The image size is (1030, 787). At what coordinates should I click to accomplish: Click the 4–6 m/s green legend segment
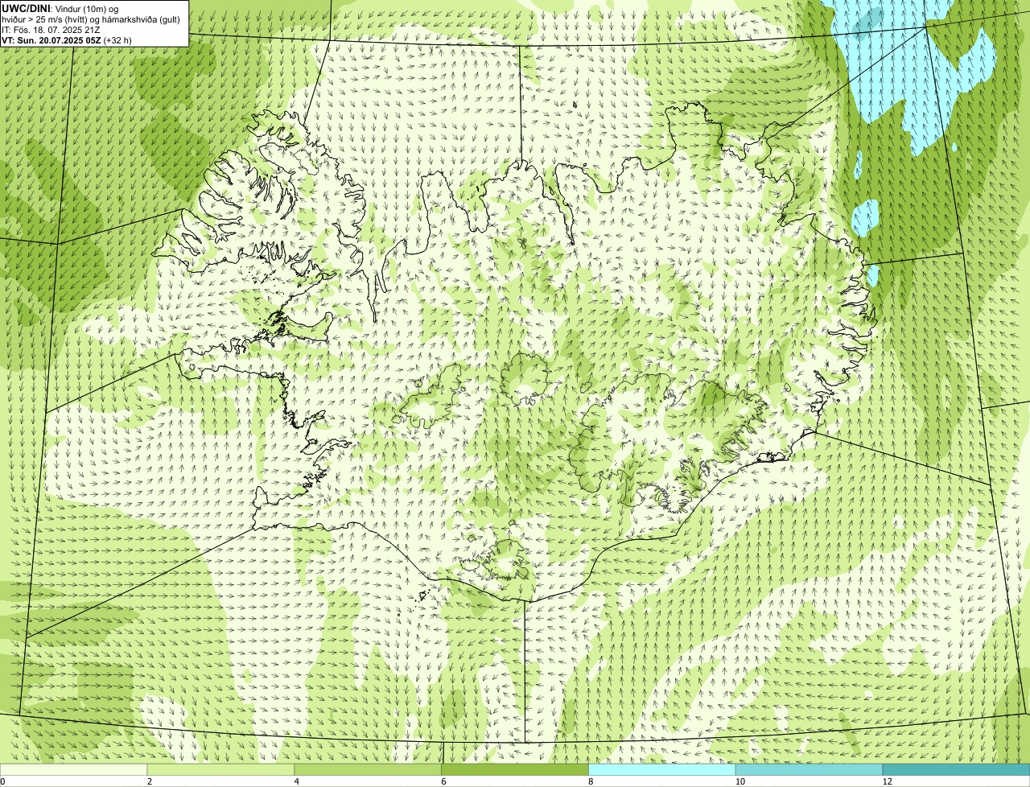coord(368,769)
